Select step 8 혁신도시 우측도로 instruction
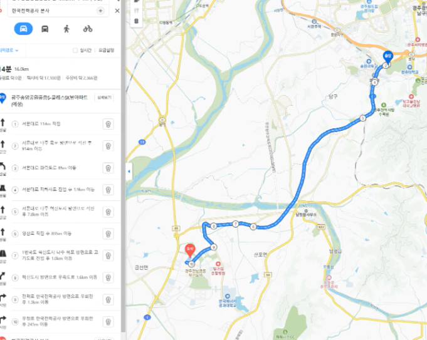427x340 pixels. [x=60, y=277]
